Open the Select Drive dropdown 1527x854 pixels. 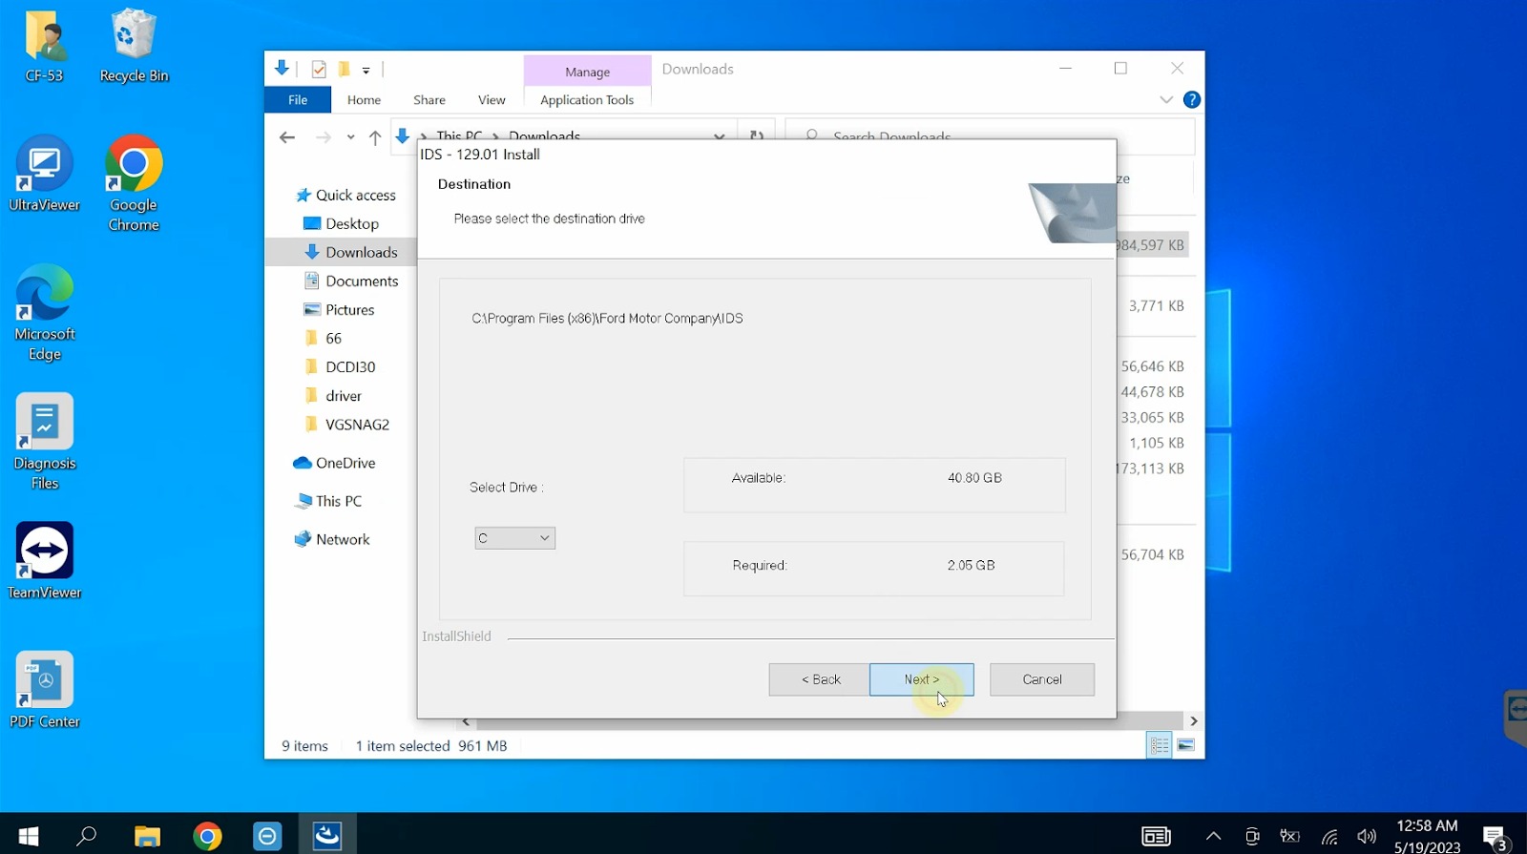coord(515,538)
